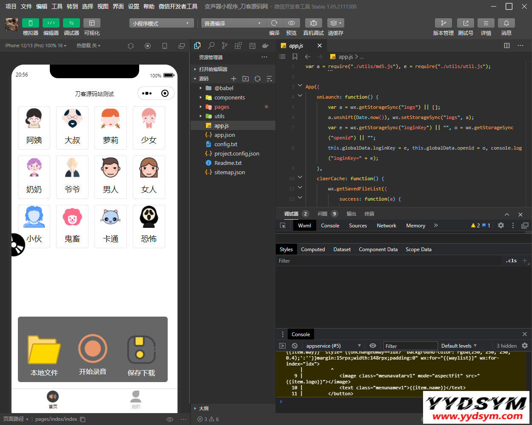The image size is (532, 425).
Task: Click the compile refresh icon
Action: coord(274,23)
